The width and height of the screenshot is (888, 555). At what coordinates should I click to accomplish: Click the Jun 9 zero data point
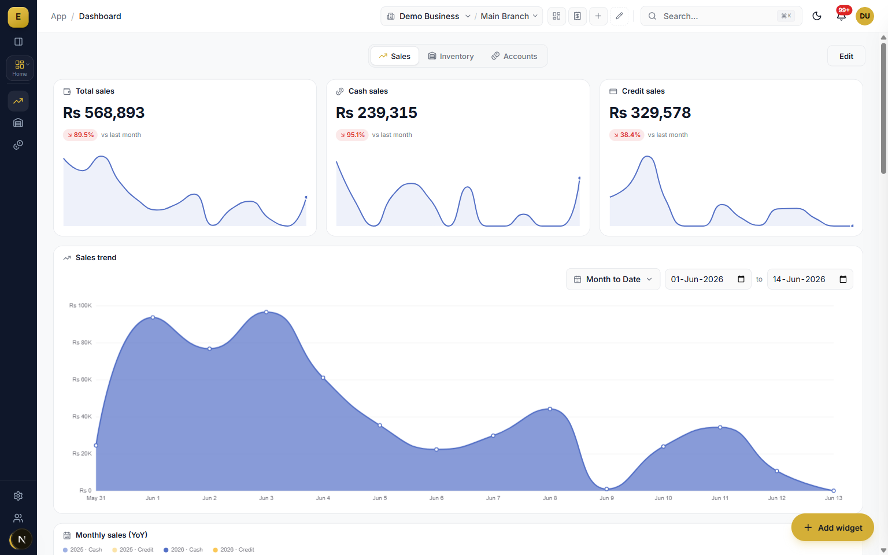tap(606, 489)
